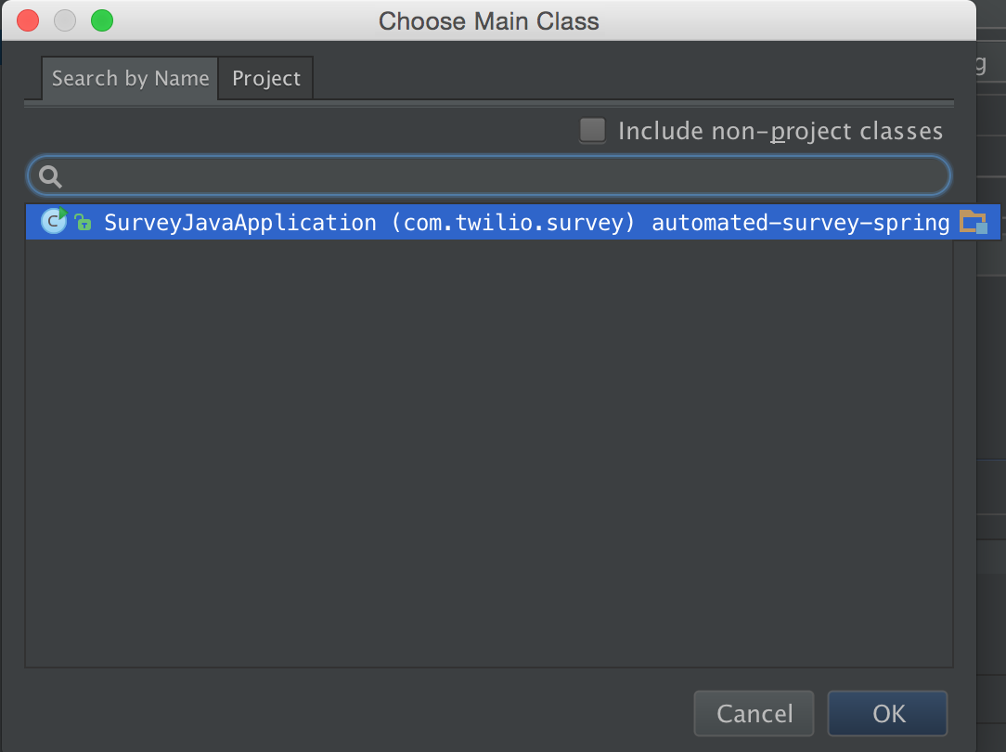The width and height of the screenshot is (1006, 752).
Task: Click the Include non-project classes label text
Action: 780,131
